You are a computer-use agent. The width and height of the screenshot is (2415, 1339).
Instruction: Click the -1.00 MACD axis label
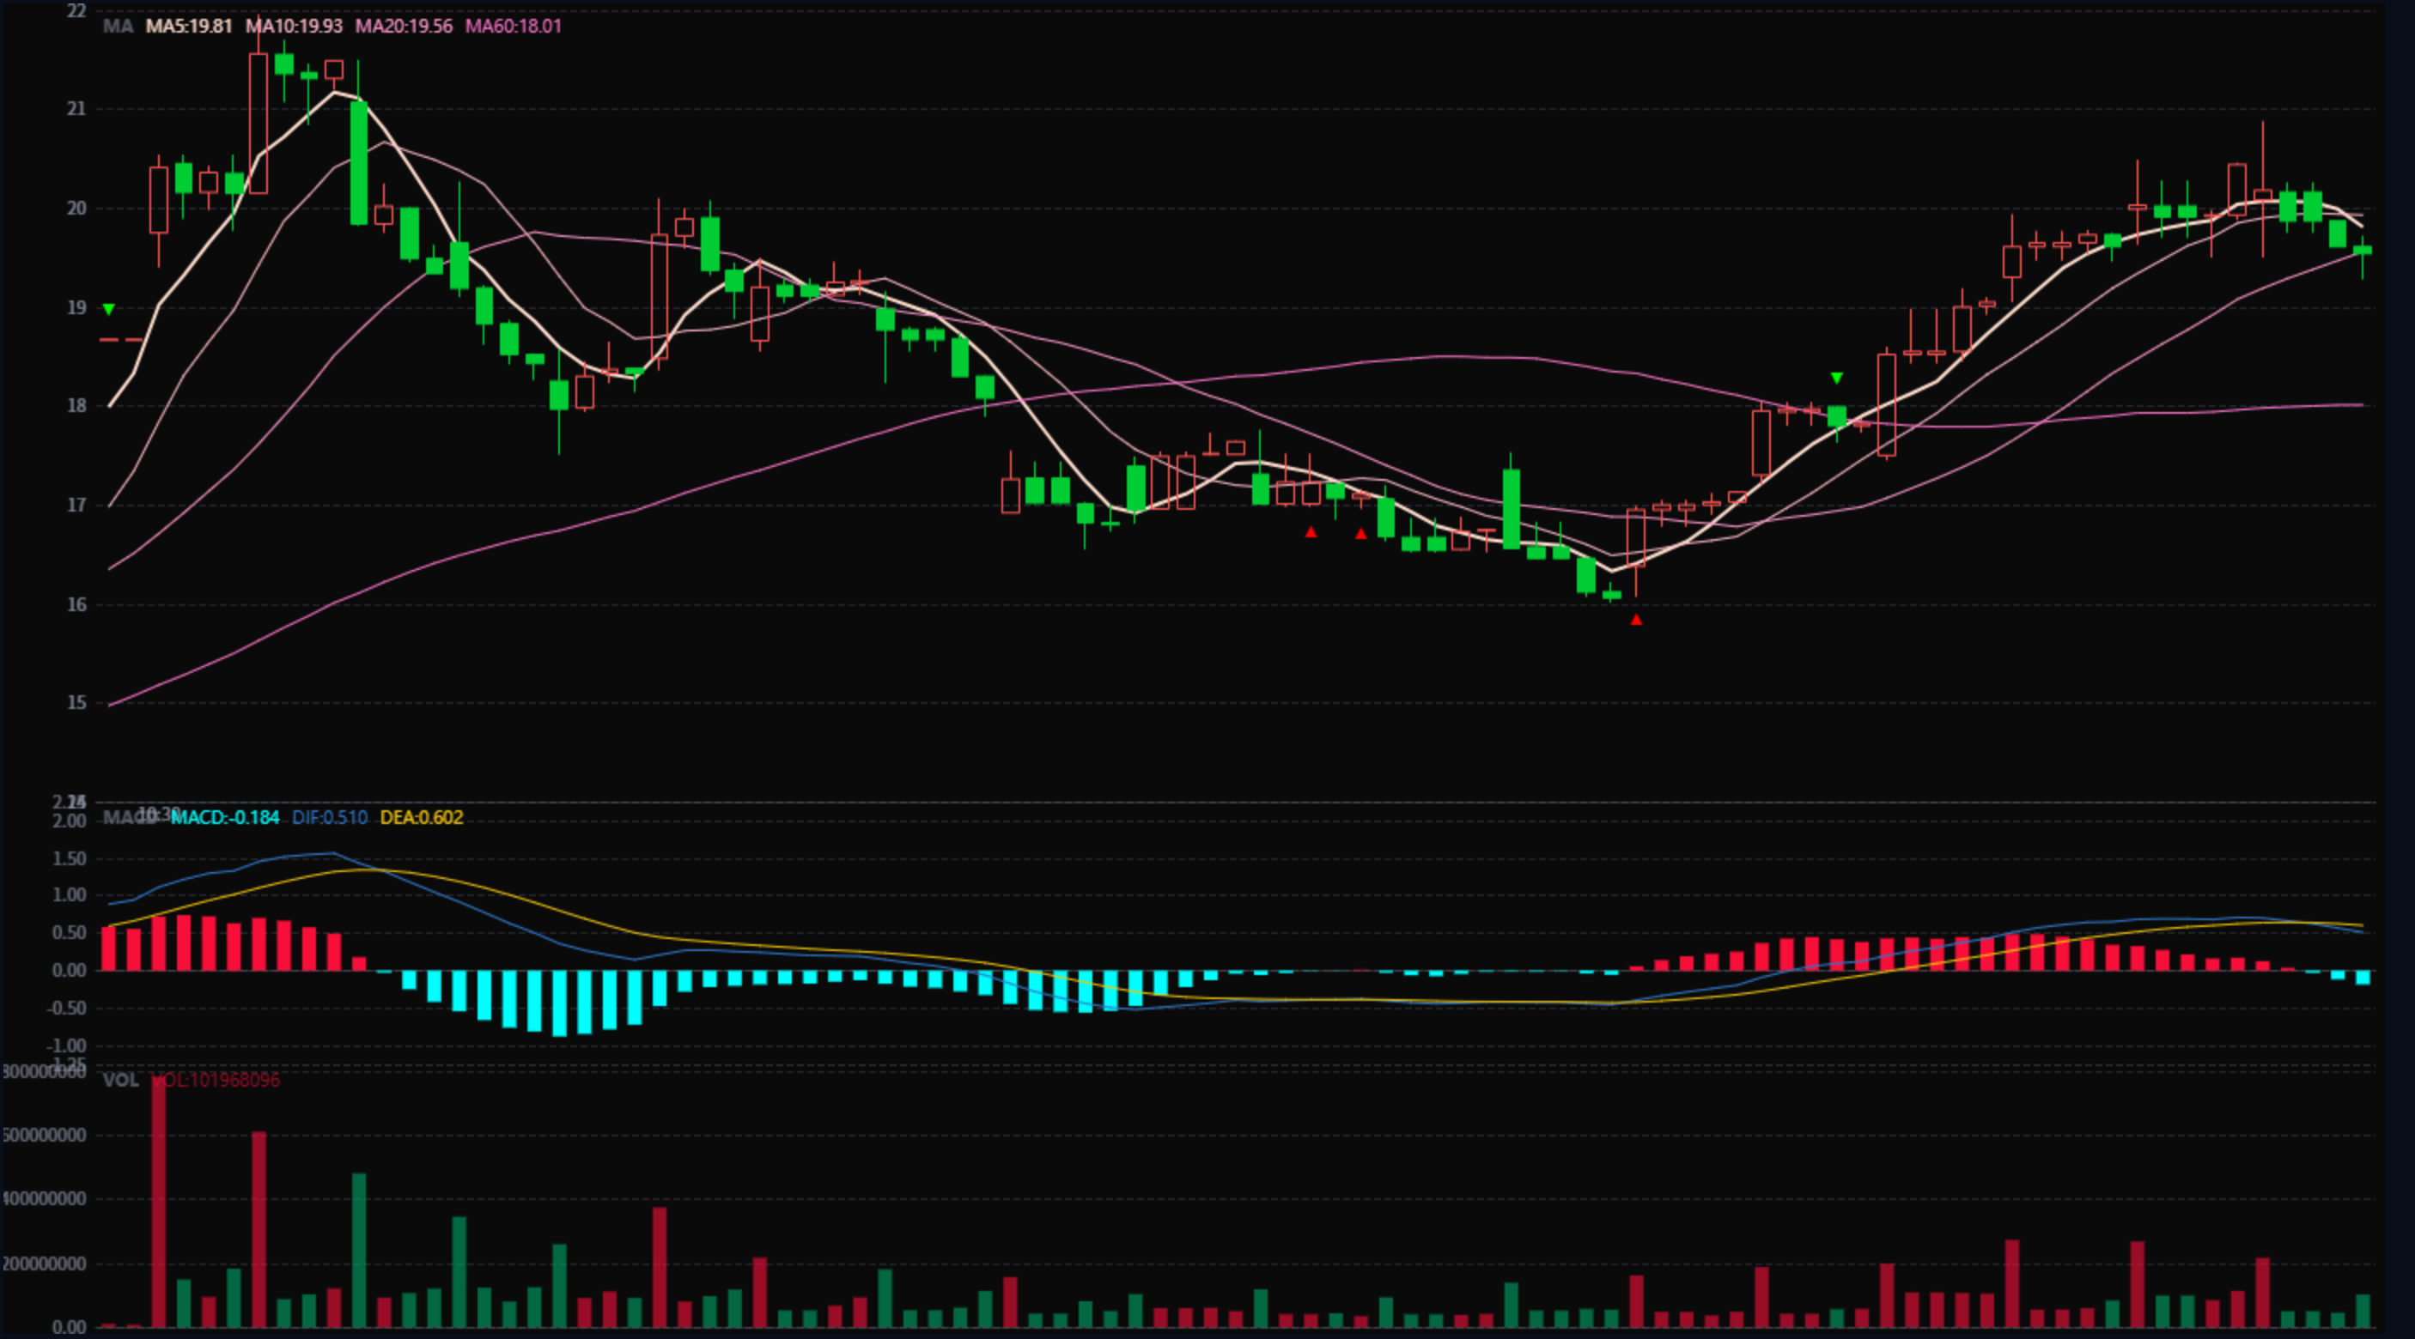point(68,1045)
